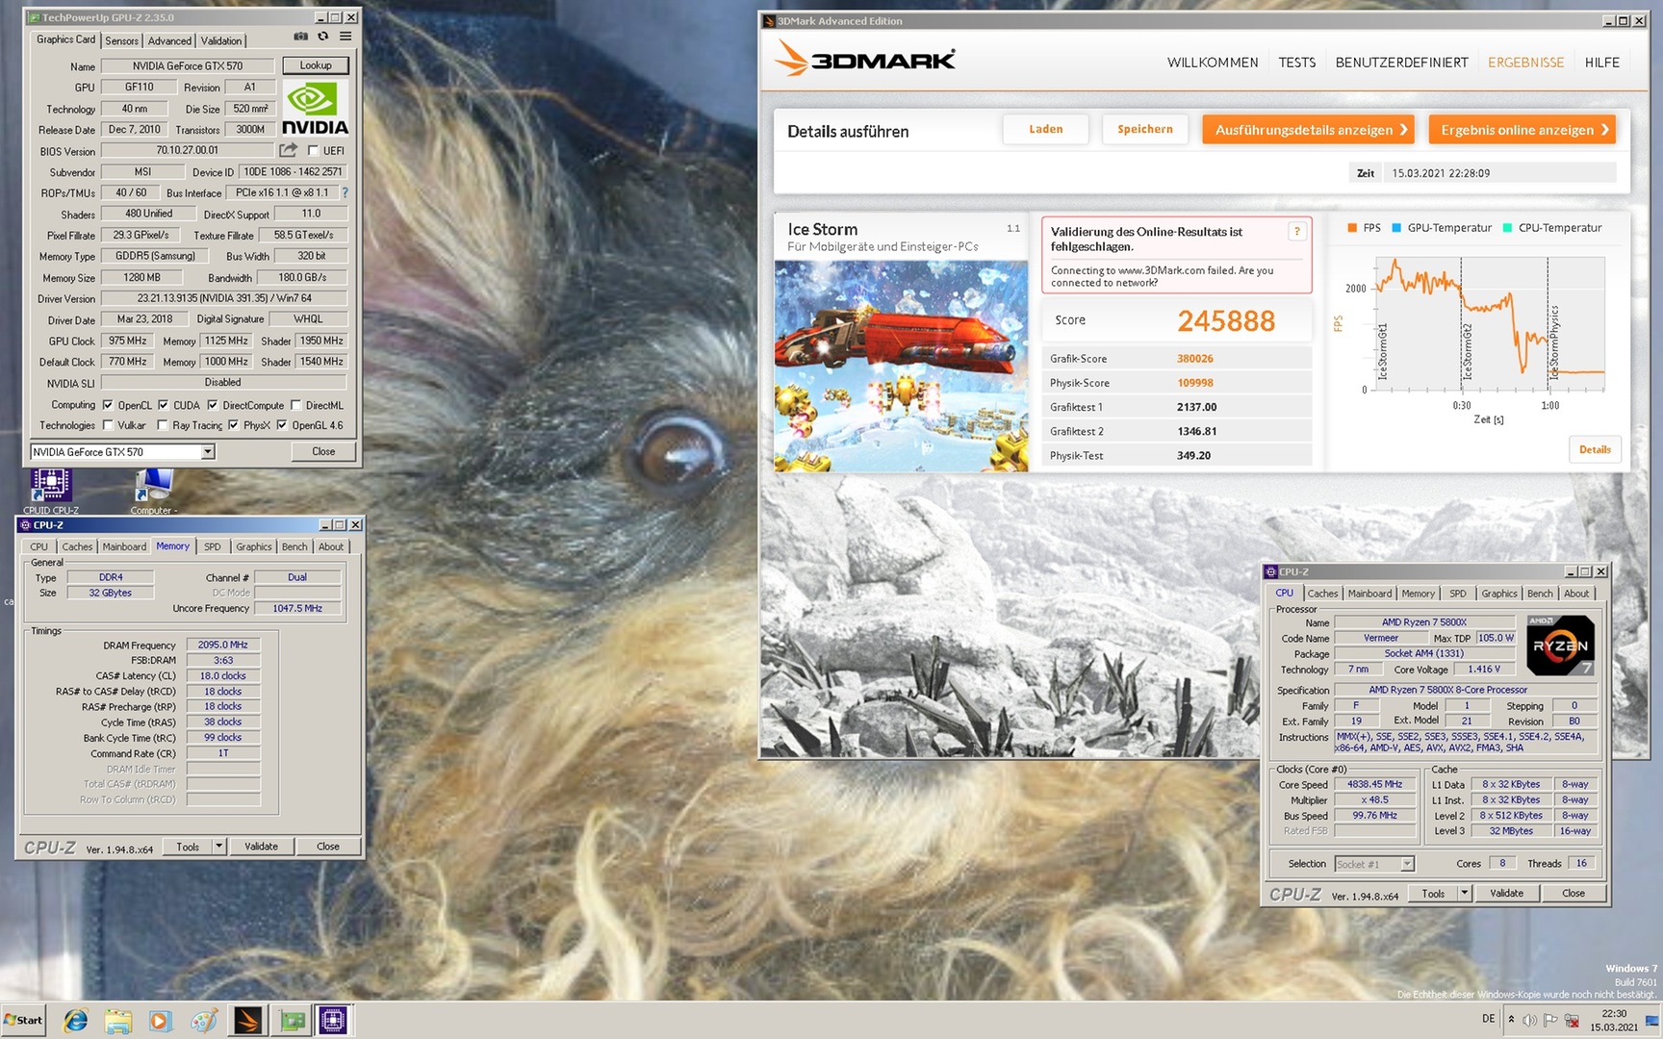Screen dimensions: 1663x1039
Task: Open SPD tab in the Memory CPU-Z window
Action: click(212, 546)
